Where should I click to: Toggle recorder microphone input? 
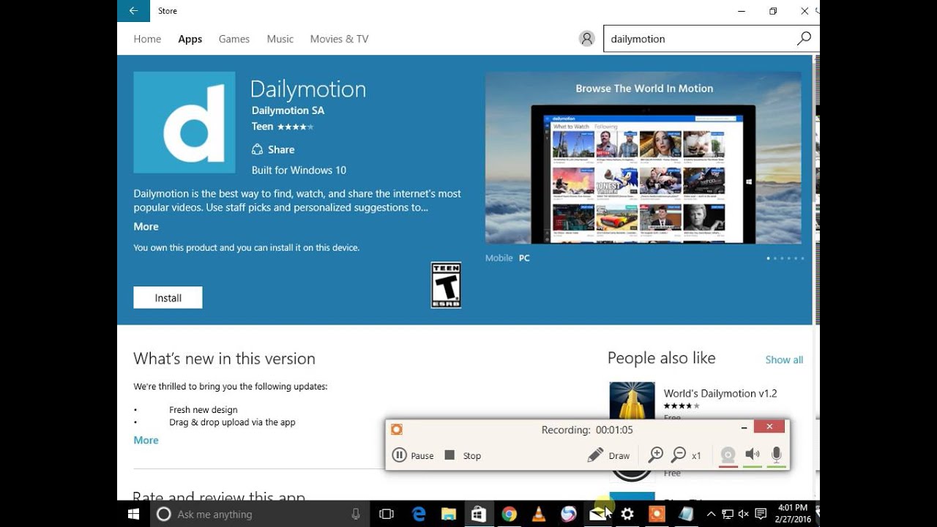point(776,455)
